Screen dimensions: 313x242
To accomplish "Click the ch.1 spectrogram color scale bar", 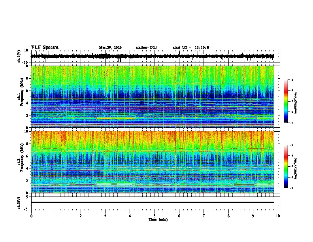I will tap(286, 101).
